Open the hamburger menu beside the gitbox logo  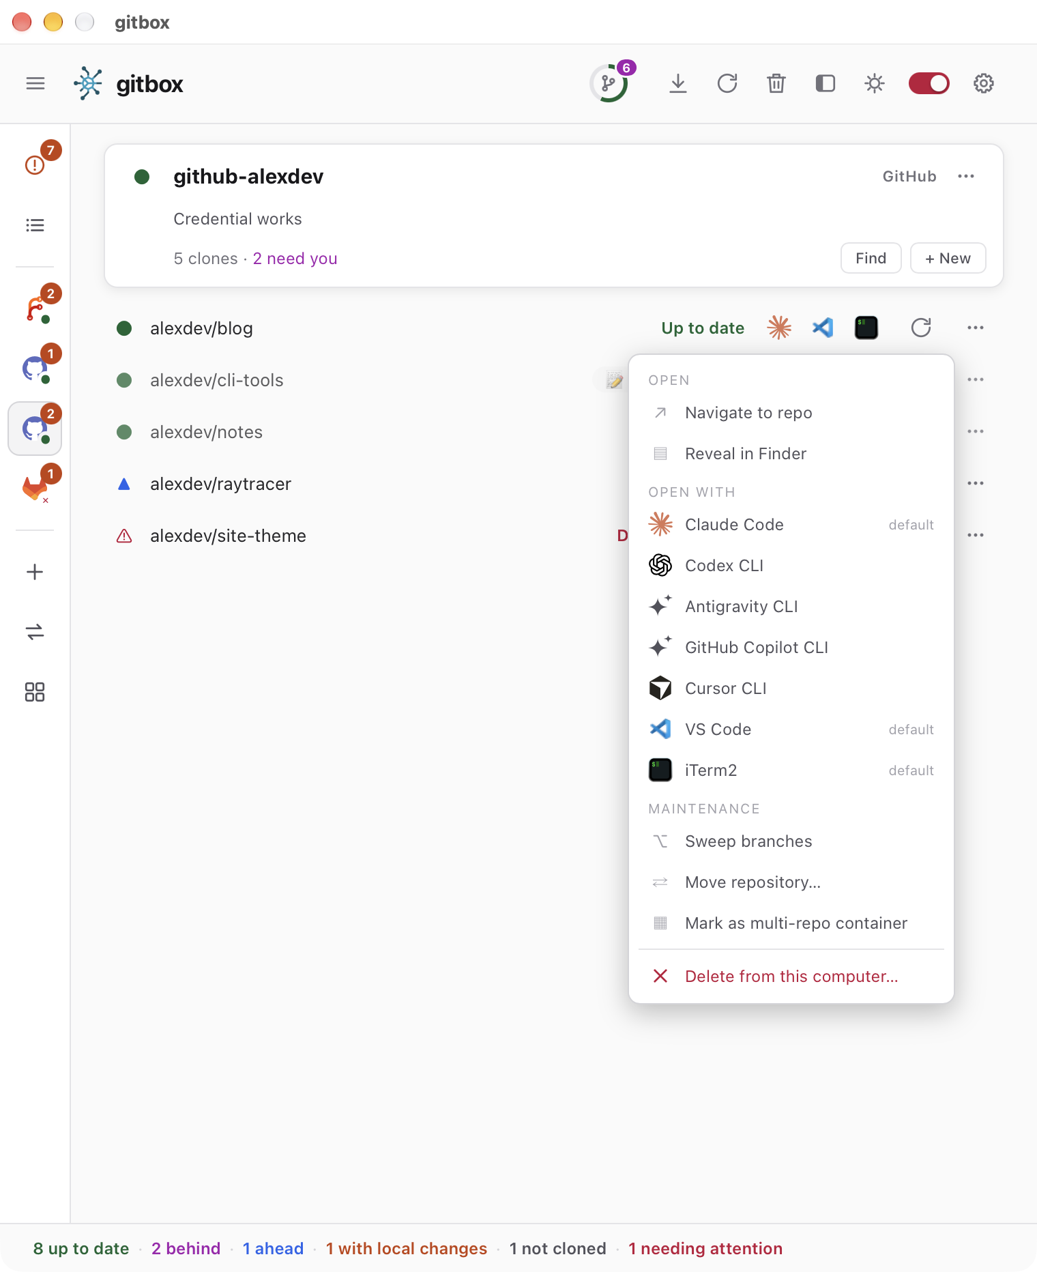point(35,84)
